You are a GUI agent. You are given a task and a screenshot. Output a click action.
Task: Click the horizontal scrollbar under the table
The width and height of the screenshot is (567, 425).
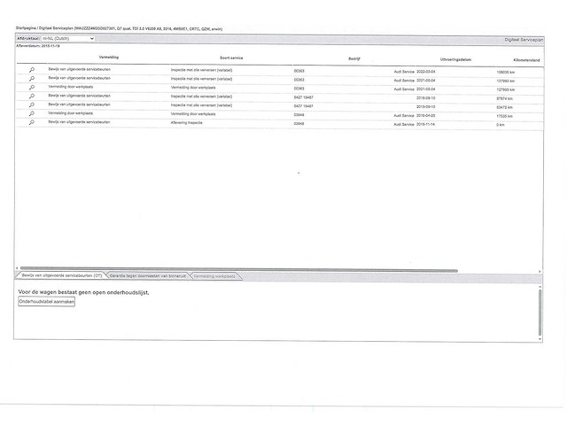(237, 269)
